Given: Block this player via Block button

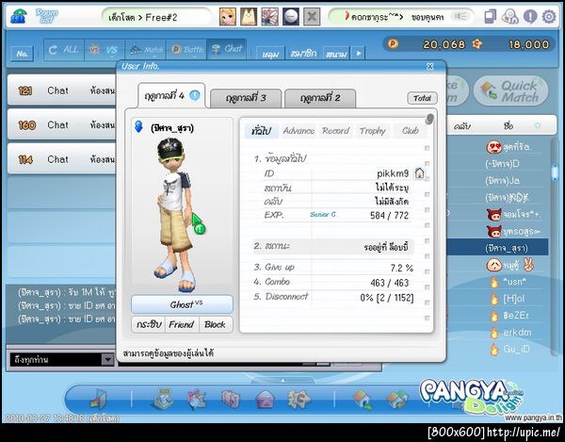Looking at the screenshot, I should 215,324.
